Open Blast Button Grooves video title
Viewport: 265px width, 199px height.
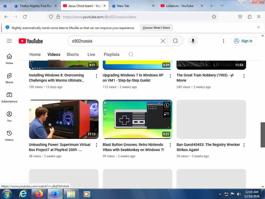133,147
